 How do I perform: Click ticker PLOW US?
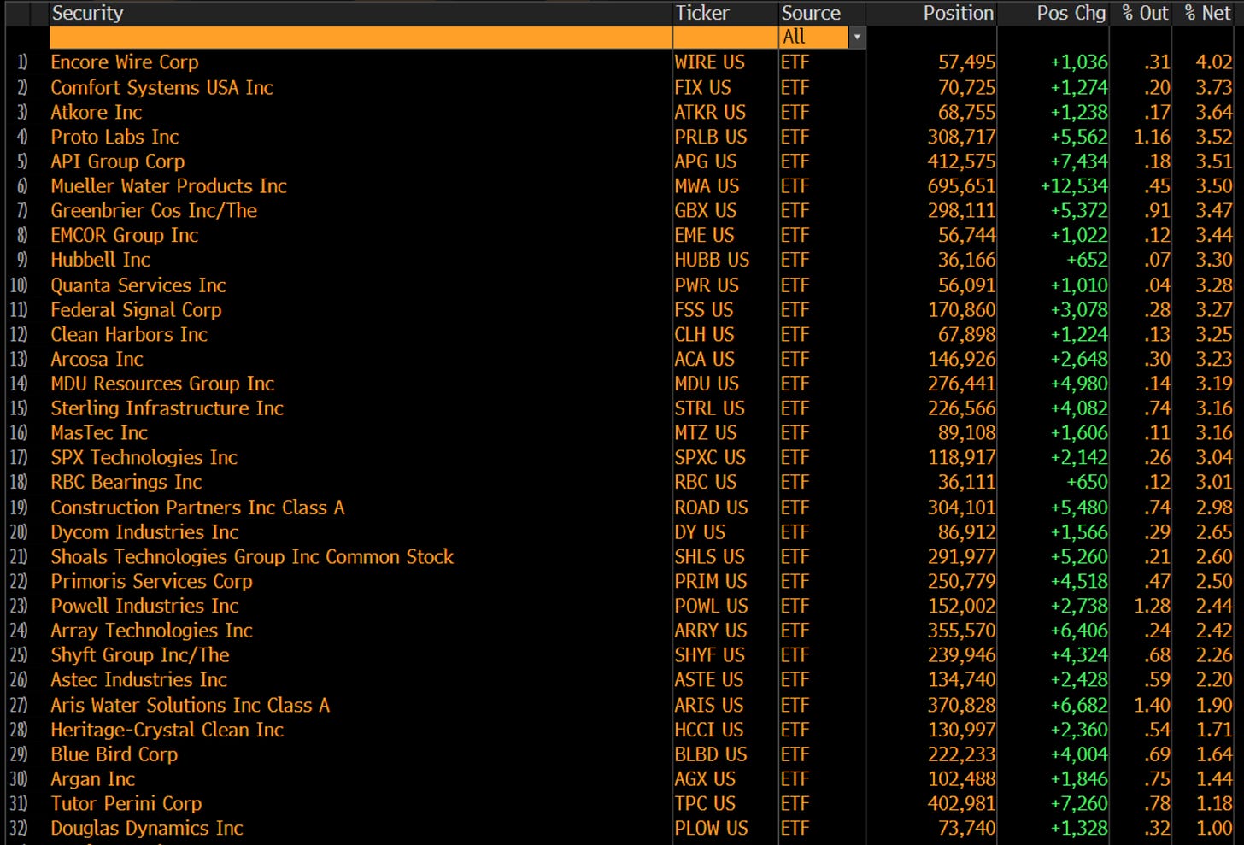point(711,829)
